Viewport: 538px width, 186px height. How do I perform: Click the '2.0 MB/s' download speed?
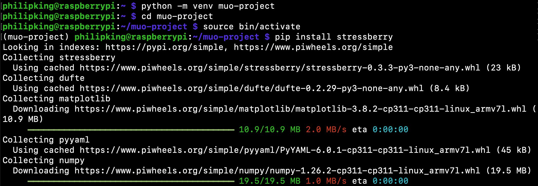point(326,130)
